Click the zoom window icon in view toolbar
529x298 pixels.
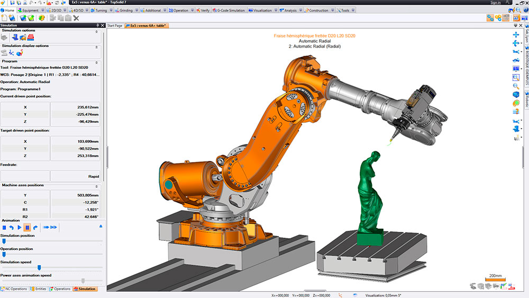tap(516, 77)
